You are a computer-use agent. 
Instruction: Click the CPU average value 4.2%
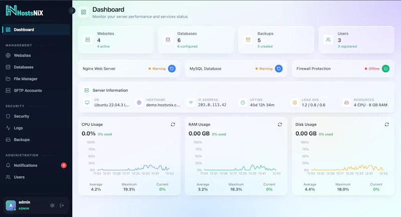point(96,189)
